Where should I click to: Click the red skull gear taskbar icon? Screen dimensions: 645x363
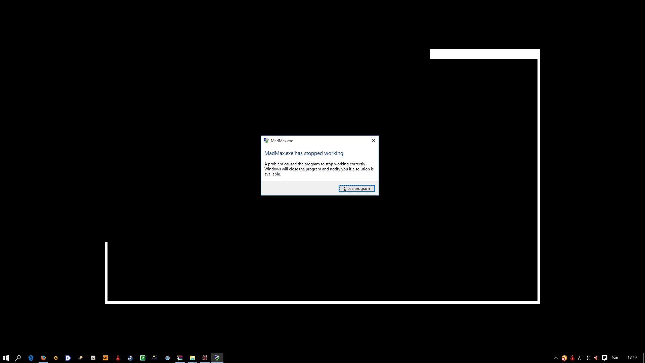tap(205, 358)
